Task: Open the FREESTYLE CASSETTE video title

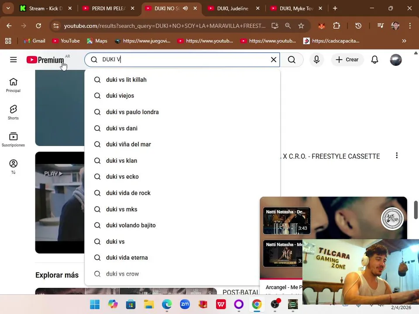Action: coord(331,156)
